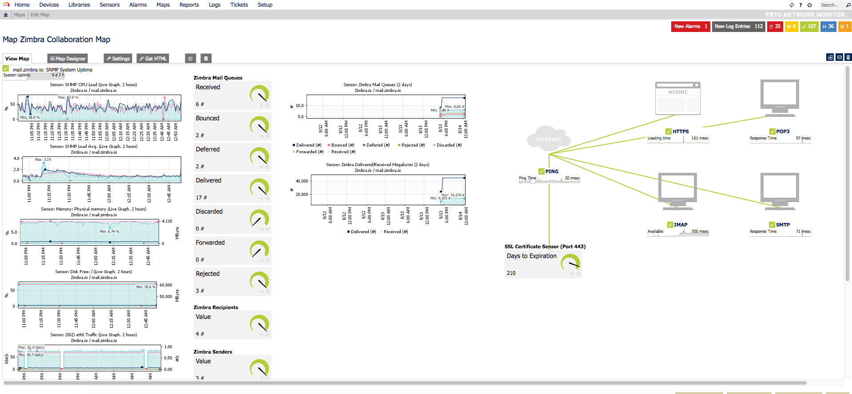Click the magnifier search icon
Viewport: 852px width, 394px height.
848,5
